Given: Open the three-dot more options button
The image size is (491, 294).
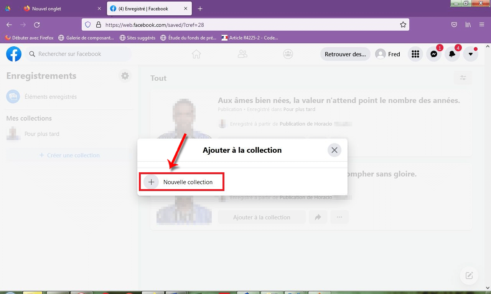Looking at the screenshot, I should (x=339, y=217).
